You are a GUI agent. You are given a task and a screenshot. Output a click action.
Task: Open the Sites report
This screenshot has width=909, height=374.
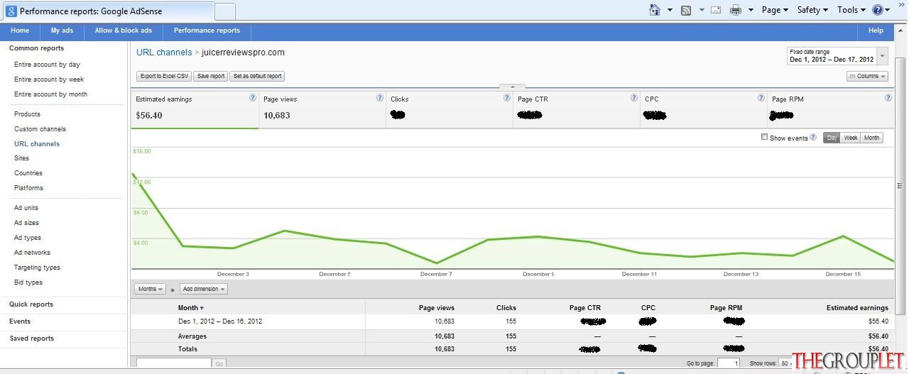point(21,158)
